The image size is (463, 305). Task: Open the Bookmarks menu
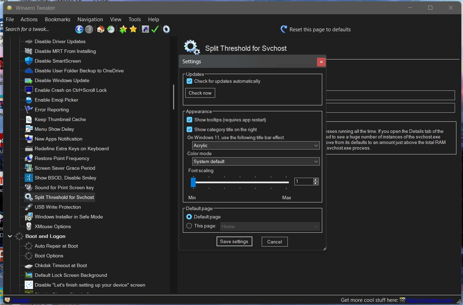[x=57, y=19]
